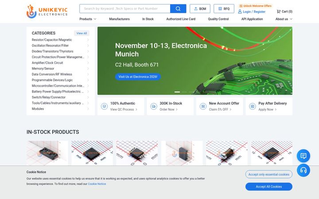Click the 100% Authentic shield icon
Viewport: 319px width, 199px height.
105,106
